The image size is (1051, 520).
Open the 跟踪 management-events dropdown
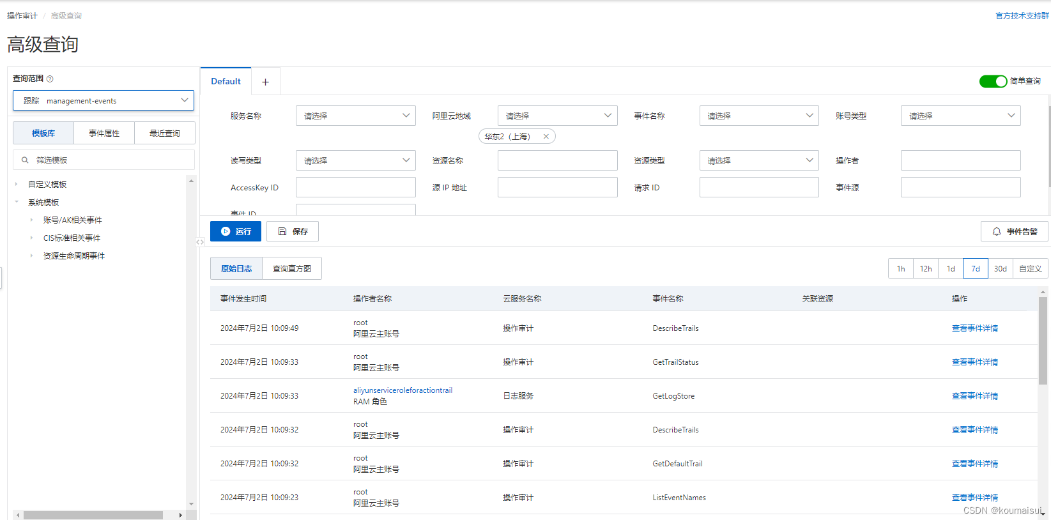pyautogui.click(x=104, y=100)
